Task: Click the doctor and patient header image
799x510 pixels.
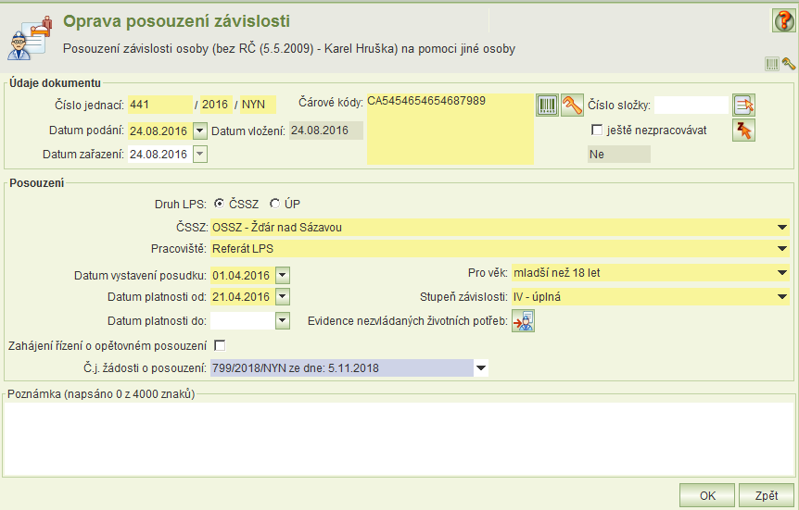Action: click(x=30, y=38)
